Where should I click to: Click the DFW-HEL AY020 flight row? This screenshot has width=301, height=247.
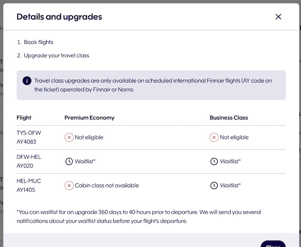pyautogui.click(x=29, y=161)
